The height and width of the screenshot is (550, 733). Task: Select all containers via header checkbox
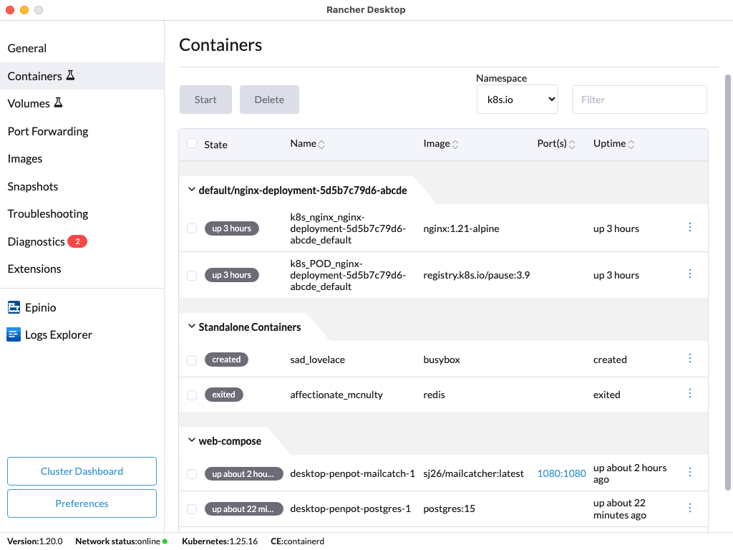point(192,143)
